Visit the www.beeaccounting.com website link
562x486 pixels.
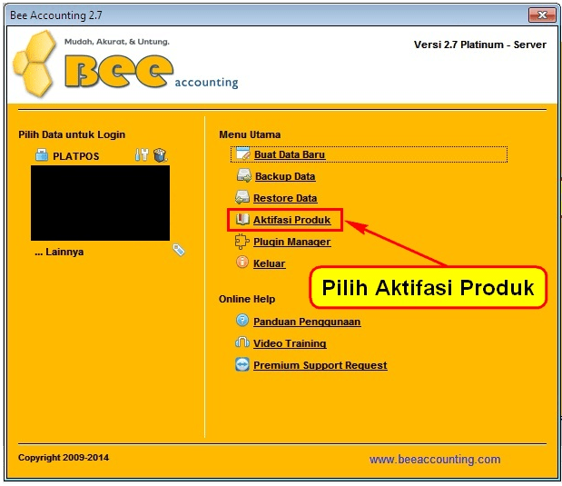pyautogui.click(x=434, y=460)
